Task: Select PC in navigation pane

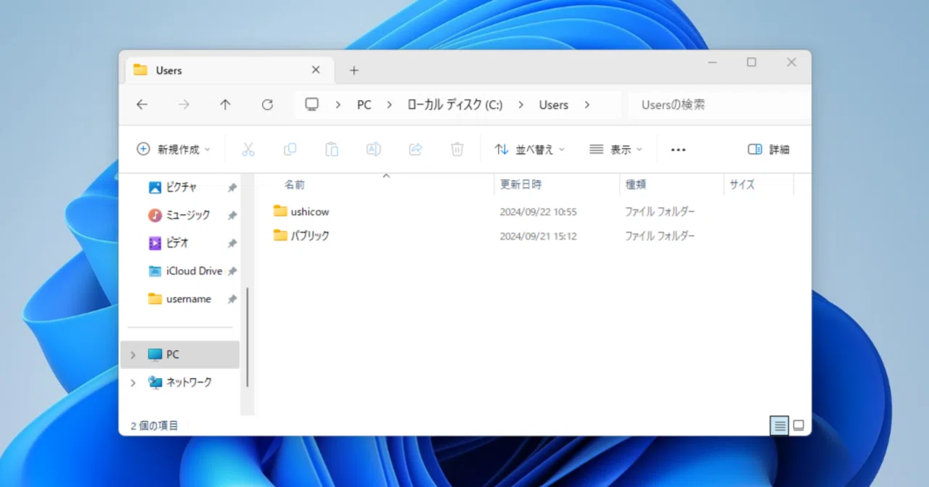Action: (x=180, y=354)
